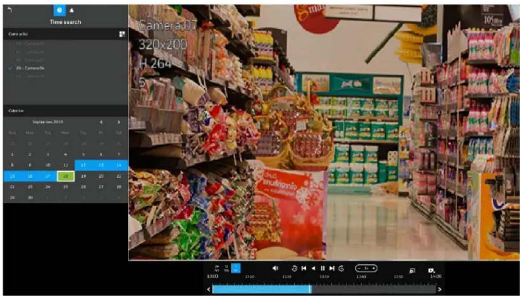The image size is (520, 296).
Task: Click the timeline playhead position marker
Action: tap(310, 289)
